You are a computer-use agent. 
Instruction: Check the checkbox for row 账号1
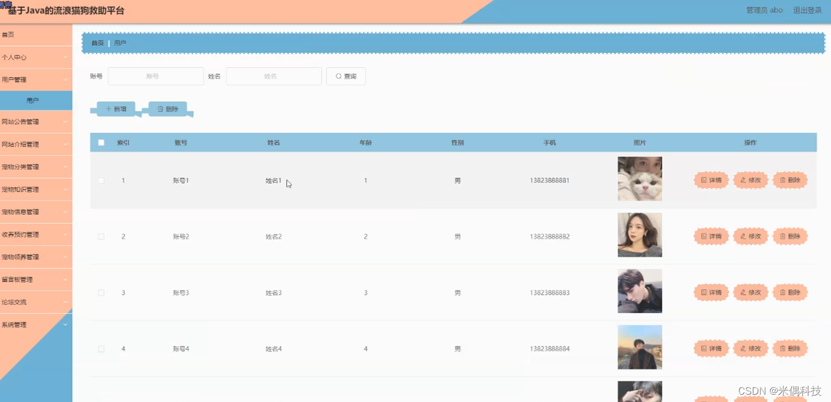[101, 181]
